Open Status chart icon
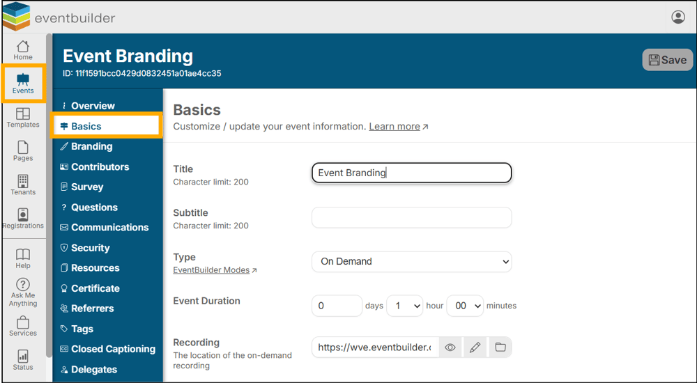Screen dimensions: 697x383 click(23, 360)
